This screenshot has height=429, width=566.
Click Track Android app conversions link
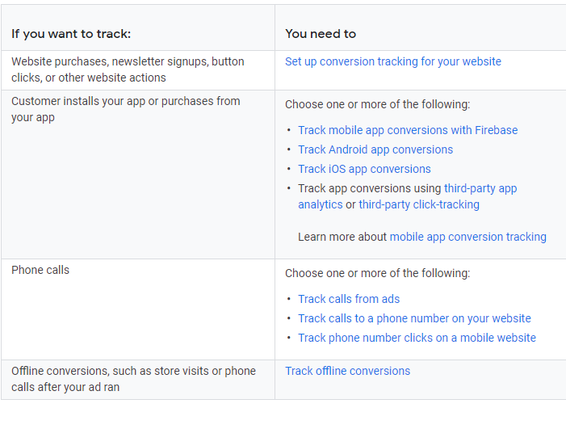click(x=375, y=149)
